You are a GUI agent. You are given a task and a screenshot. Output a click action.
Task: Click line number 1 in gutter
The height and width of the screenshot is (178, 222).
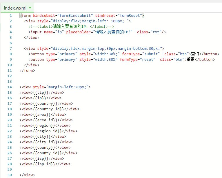(x=11, y=16)
